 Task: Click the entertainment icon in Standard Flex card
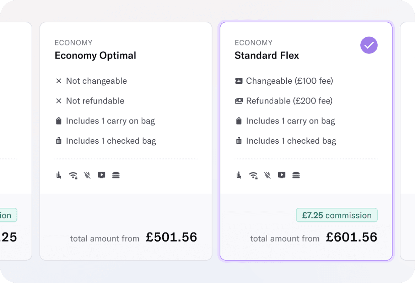point(282,175)
